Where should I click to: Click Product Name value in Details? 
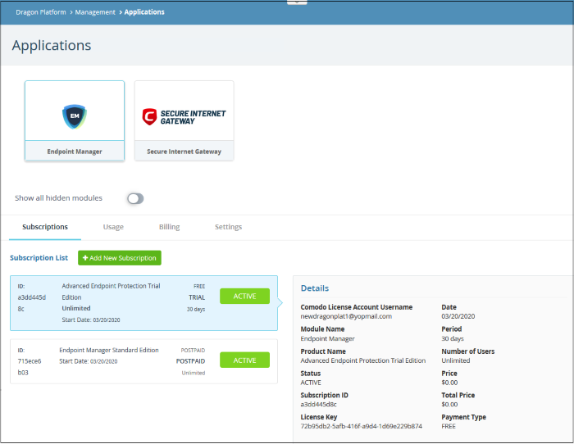pos(362,360)
